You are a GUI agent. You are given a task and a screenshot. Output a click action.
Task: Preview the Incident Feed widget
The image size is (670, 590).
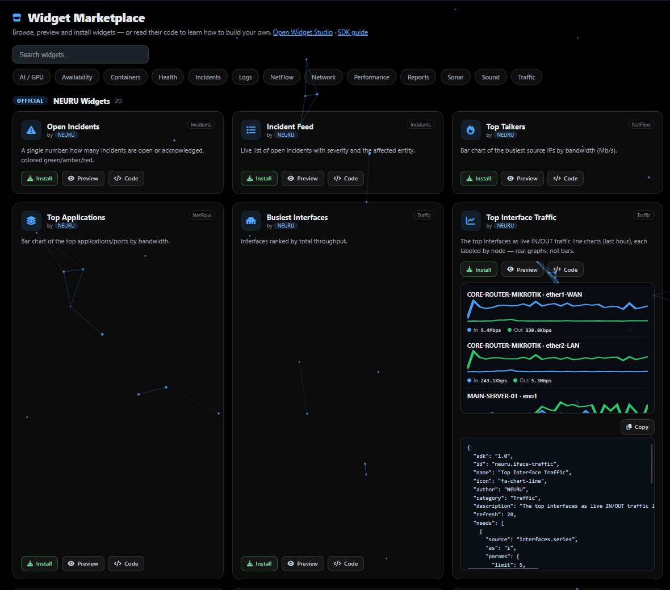[x=303, y=179]
